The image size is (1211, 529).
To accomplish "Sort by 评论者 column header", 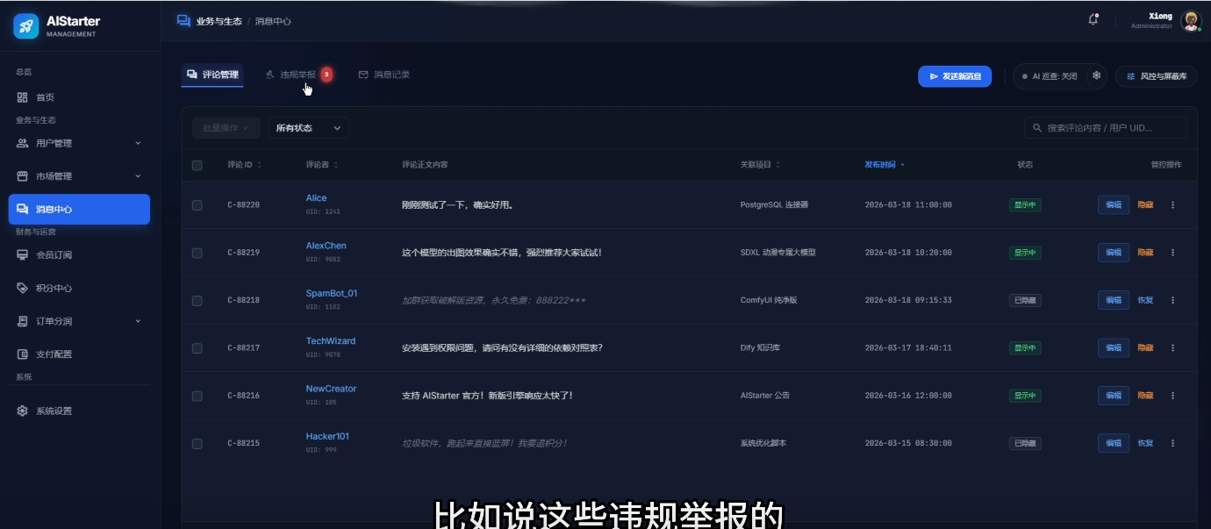I will click(322, 165).
